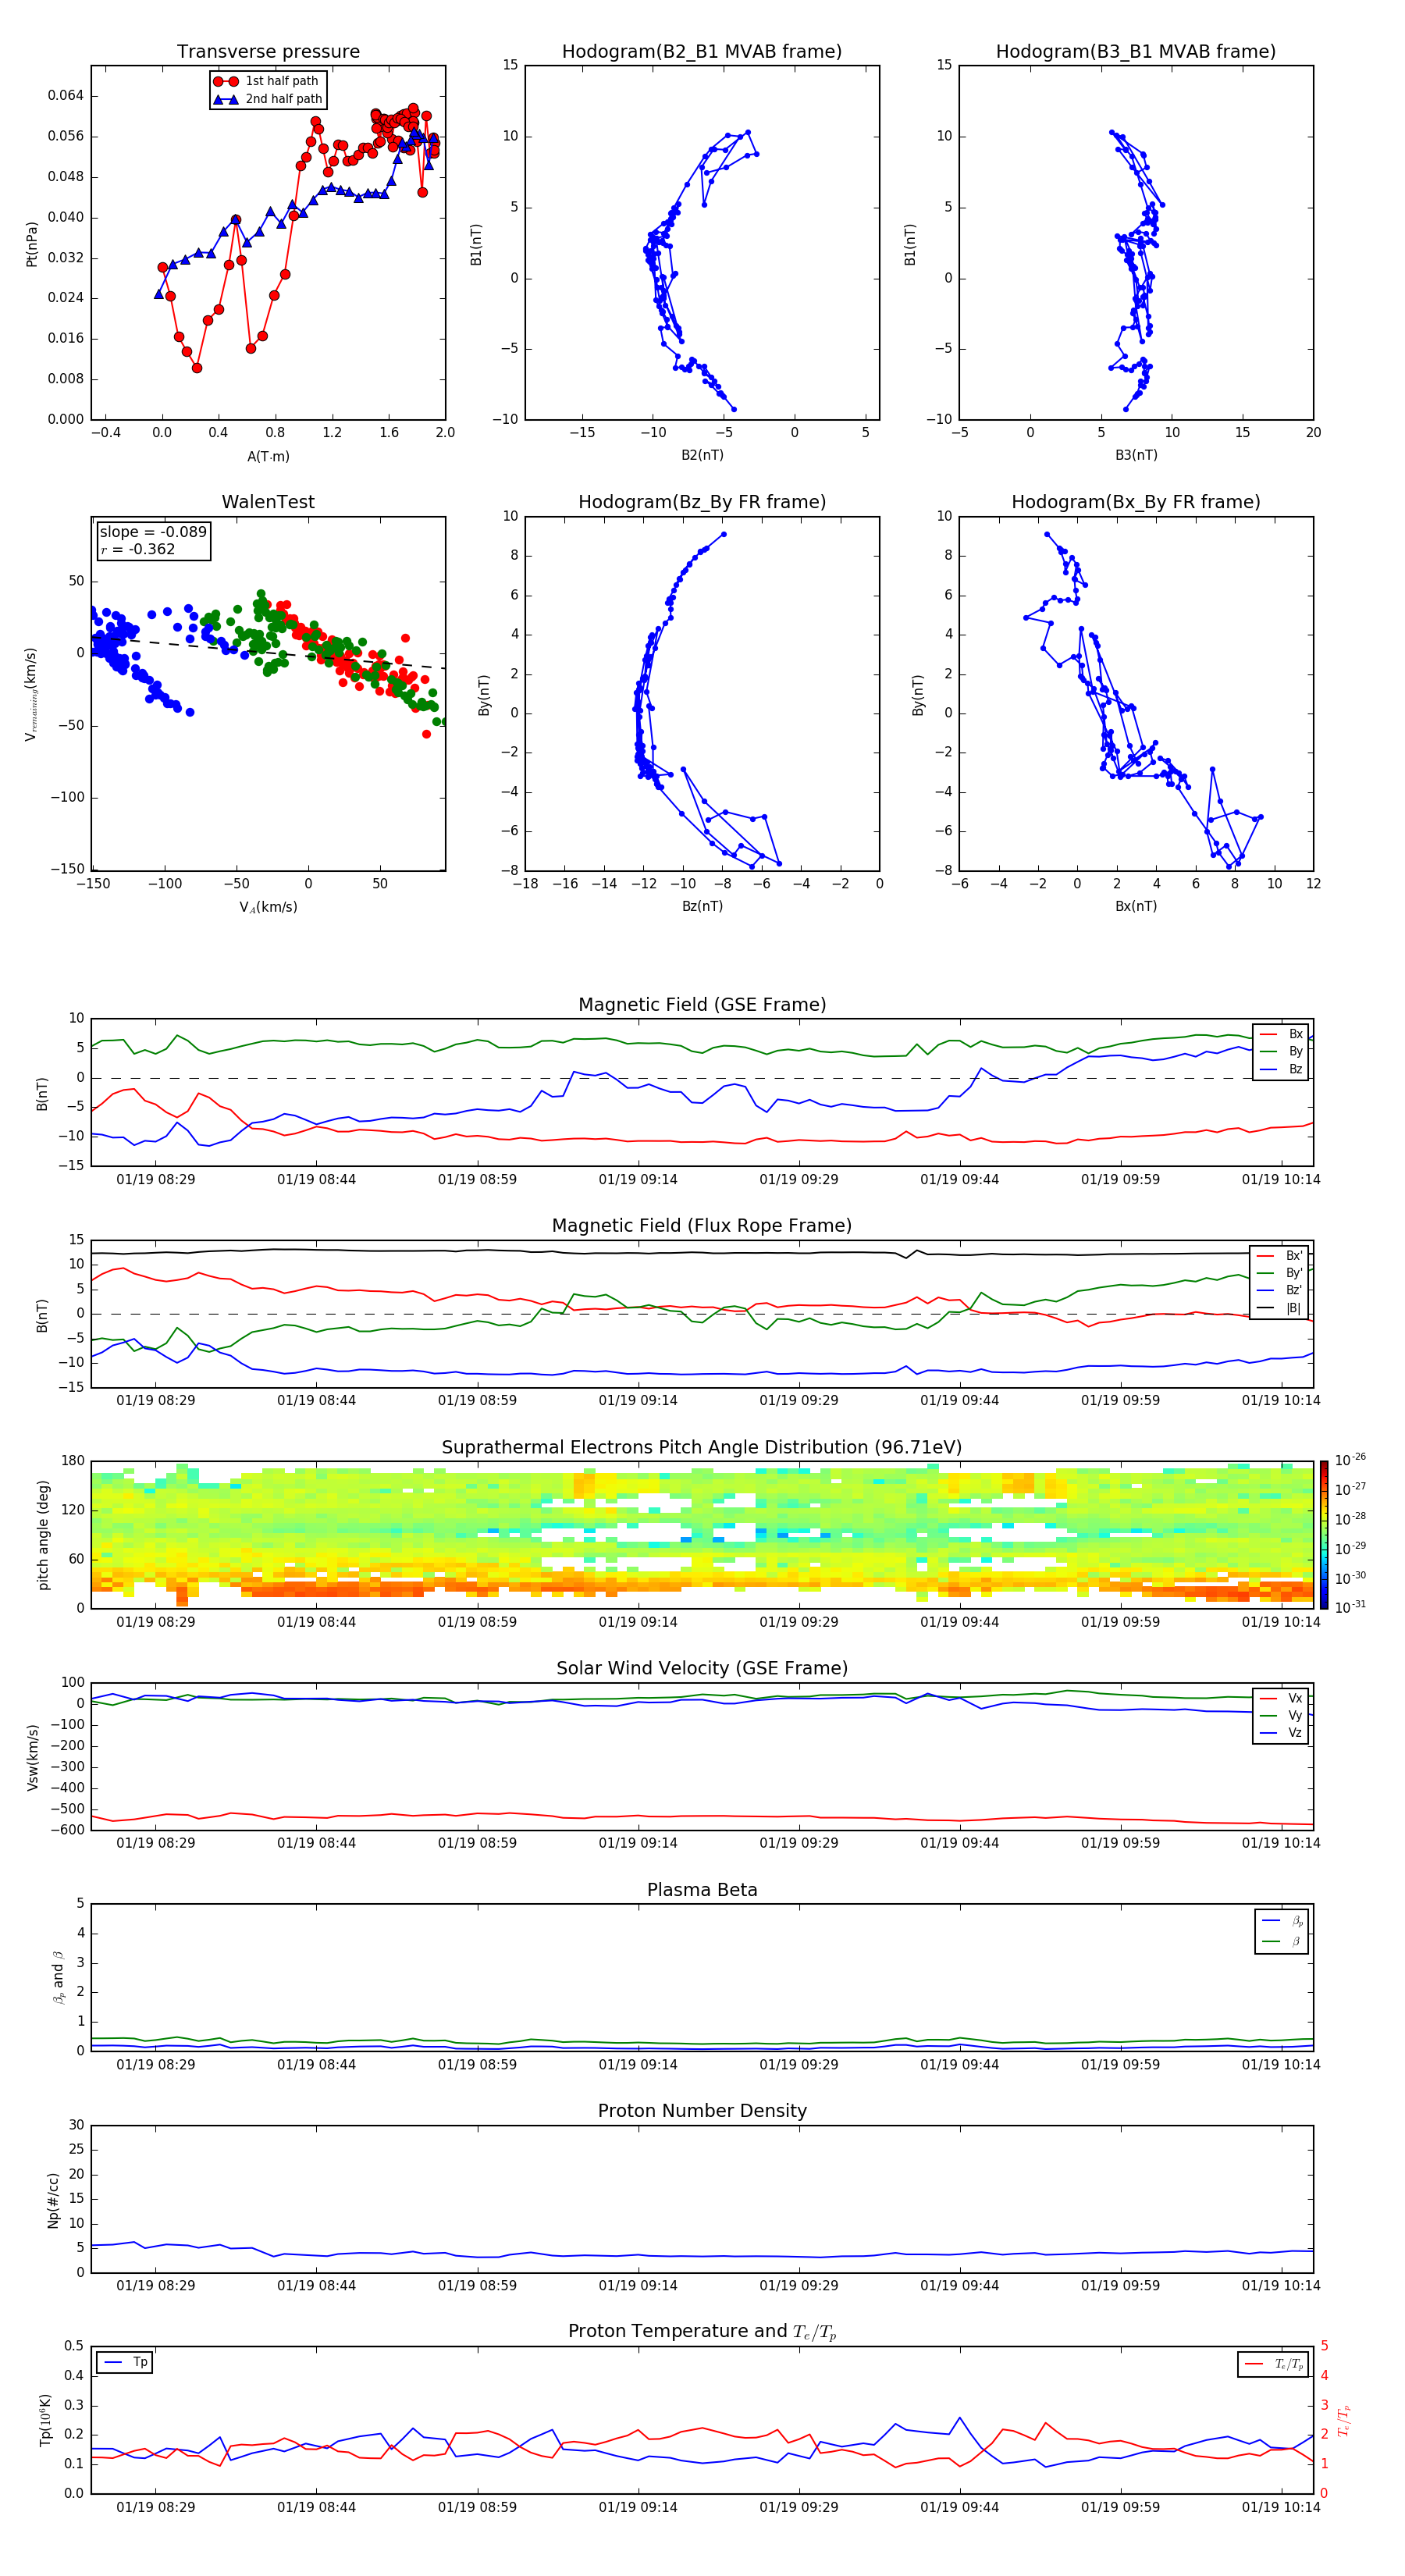Click '2nd half path' legend entry
1405x2576 pixels.
point(268,99)
